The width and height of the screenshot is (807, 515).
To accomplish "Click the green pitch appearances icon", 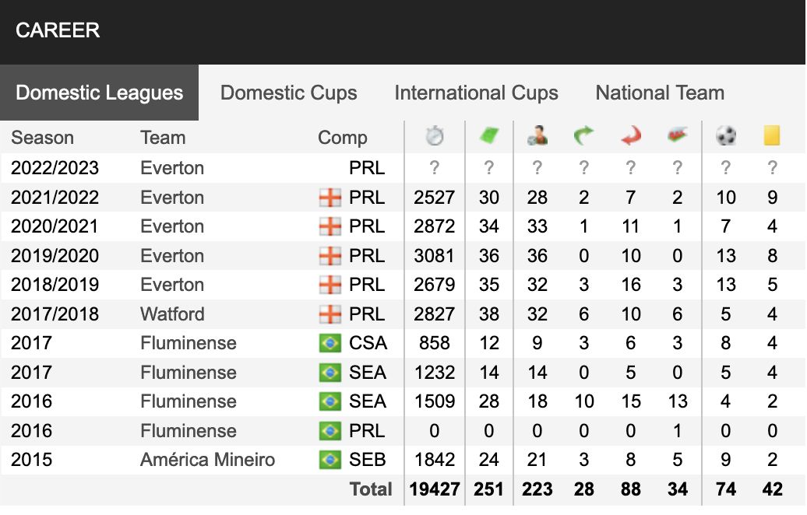I will (488, 136).
